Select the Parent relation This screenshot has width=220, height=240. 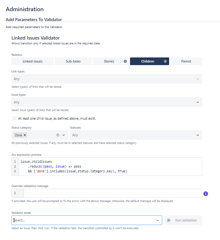click(x=186, y=61)
